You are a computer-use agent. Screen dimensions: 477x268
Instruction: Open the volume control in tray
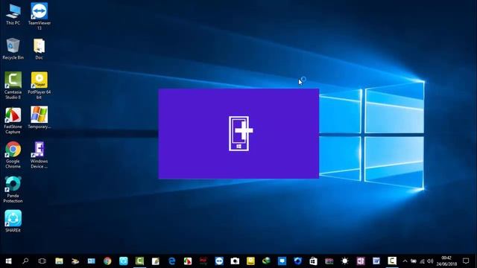click(x=430, y=261)
